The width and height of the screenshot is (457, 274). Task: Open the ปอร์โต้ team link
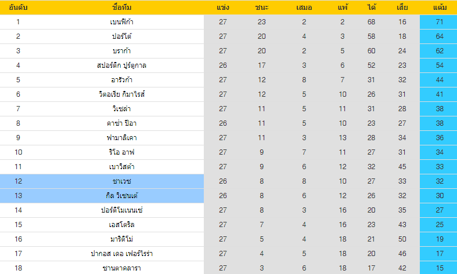122,36
